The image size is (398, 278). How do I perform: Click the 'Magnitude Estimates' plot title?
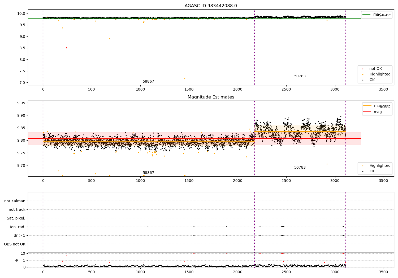pos(211,97)
